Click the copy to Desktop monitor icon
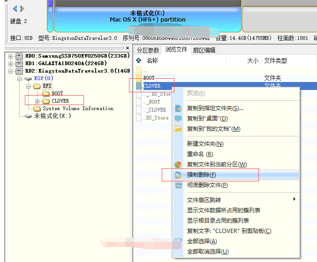The height and width of the screenshot is (262, 317). pos(178,119)
